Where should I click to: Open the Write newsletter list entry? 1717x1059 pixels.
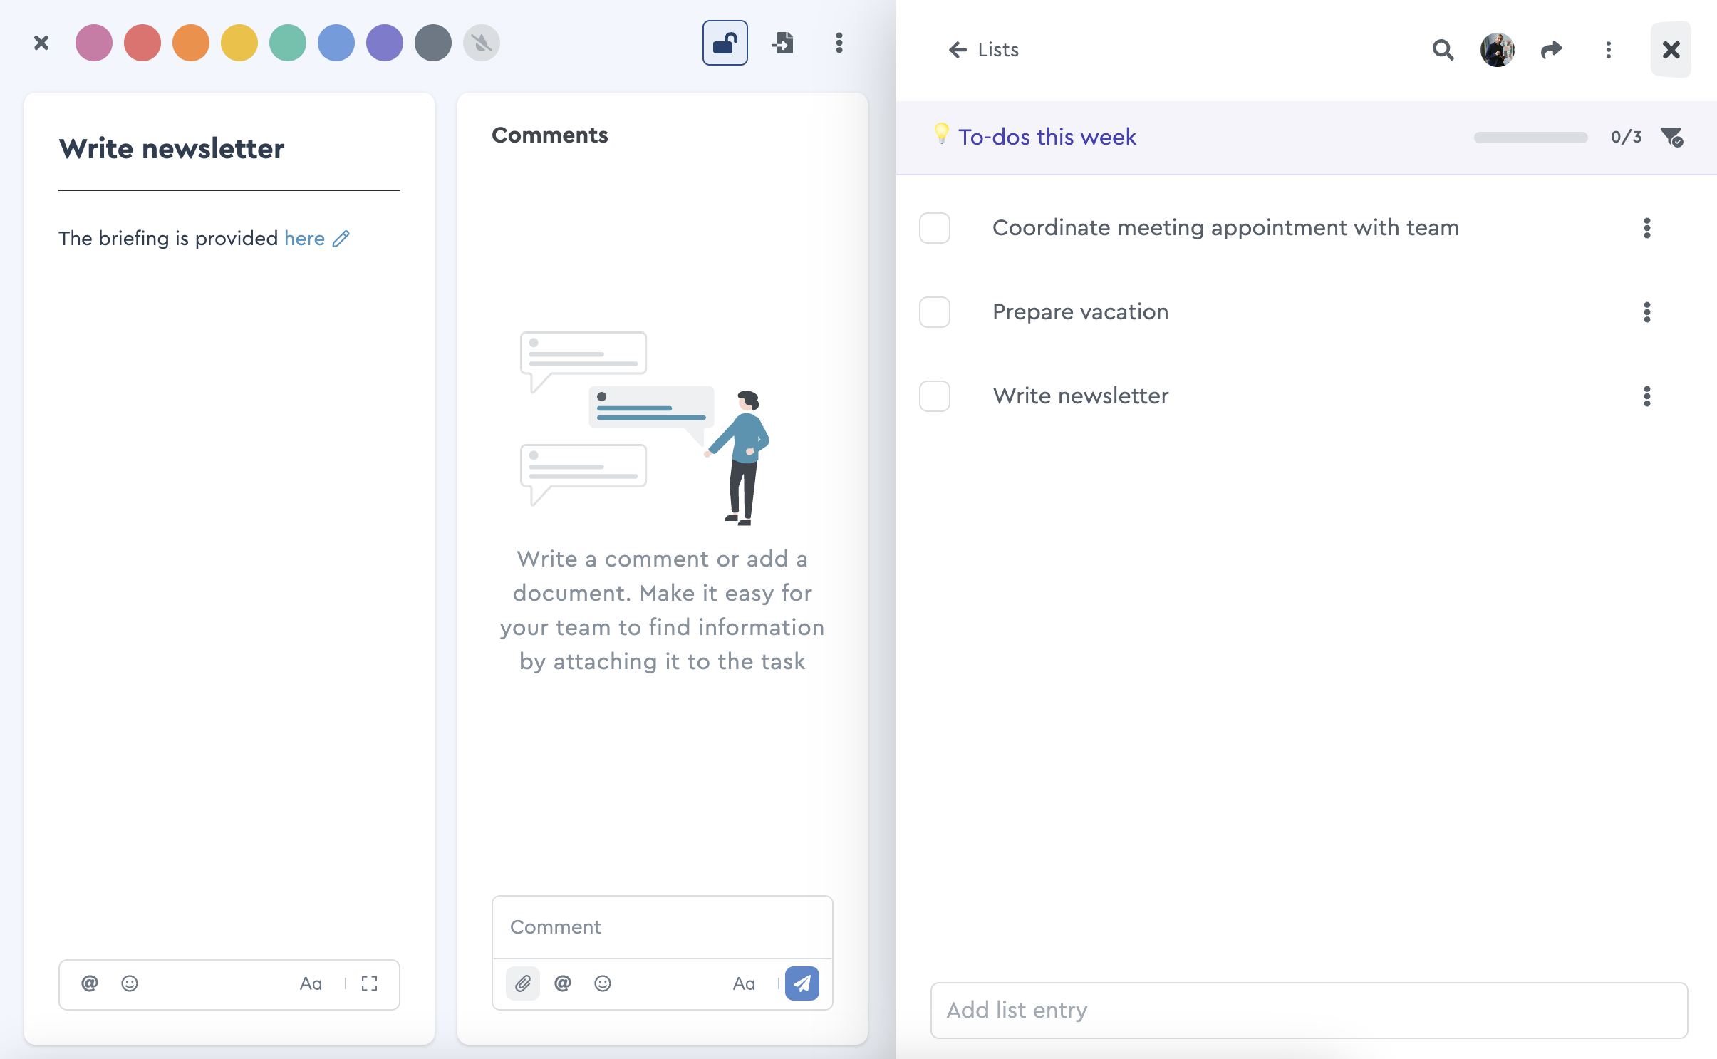[1080, 396]
